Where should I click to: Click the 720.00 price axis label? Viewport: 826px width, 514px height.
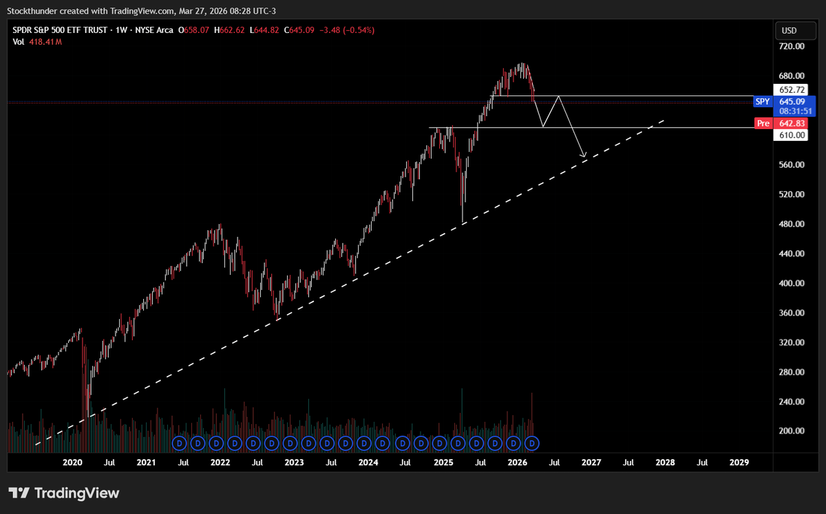[792, 47]
